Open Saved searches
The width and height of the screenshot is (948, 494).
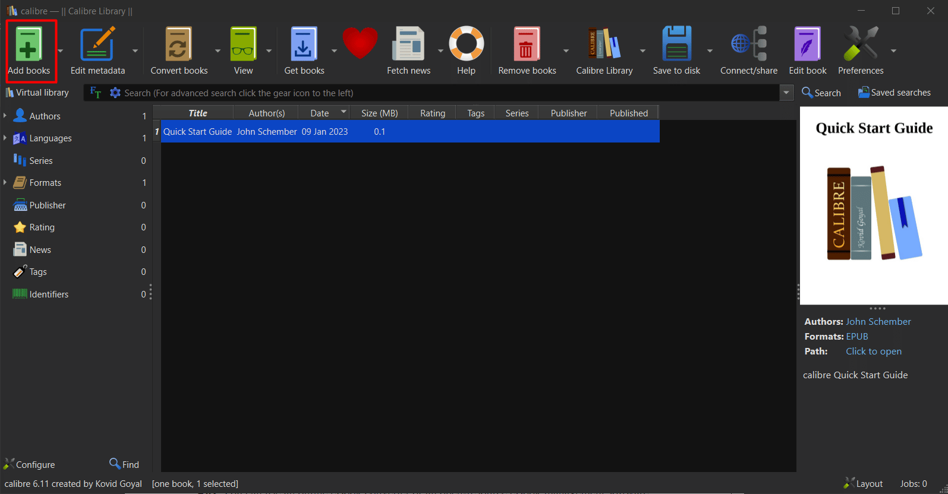click(x=894, y=93)
